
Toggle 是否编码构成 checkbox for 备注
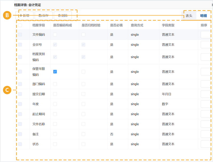(x=55, y=134)
